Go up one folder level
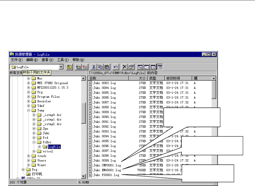The image size is (255, 186). click(x=69, y=67)
